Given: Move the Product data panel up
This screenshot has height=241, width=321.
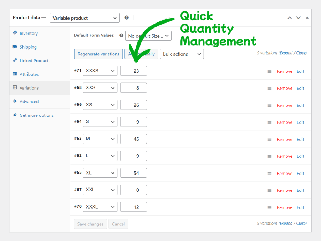Looking at the screenshot, I should tap(290, 18).
